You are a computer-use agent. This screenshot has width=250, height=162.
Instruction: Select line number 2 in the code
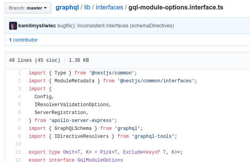pyautogui.click(x=19, y=81)
